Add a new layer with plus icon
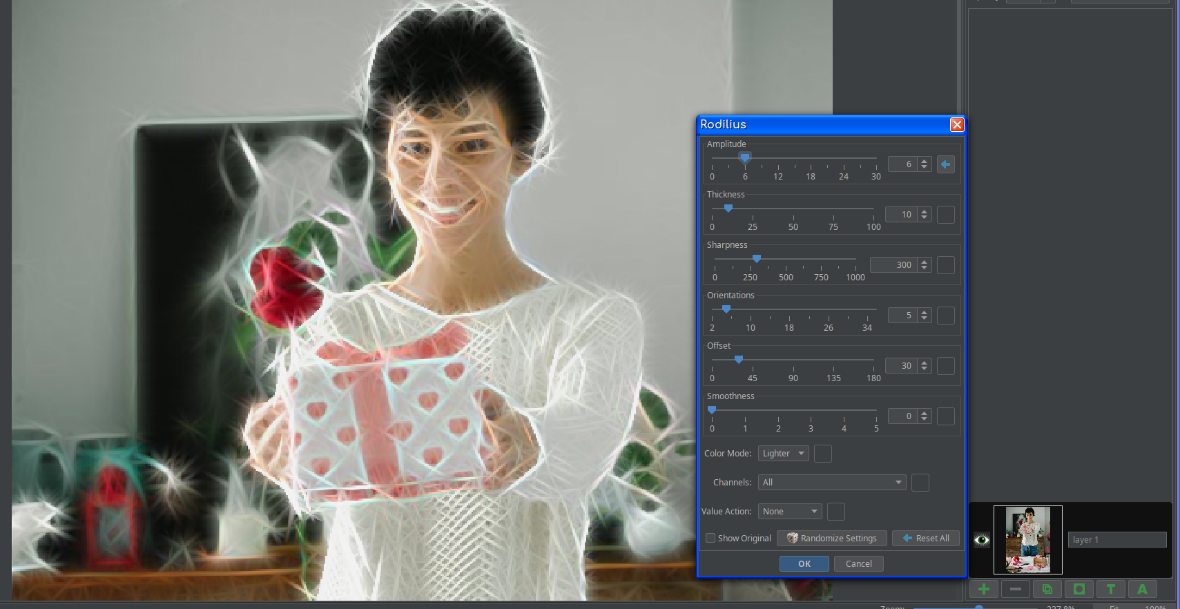The image size is (1180, 609). [x=984, y=589]
